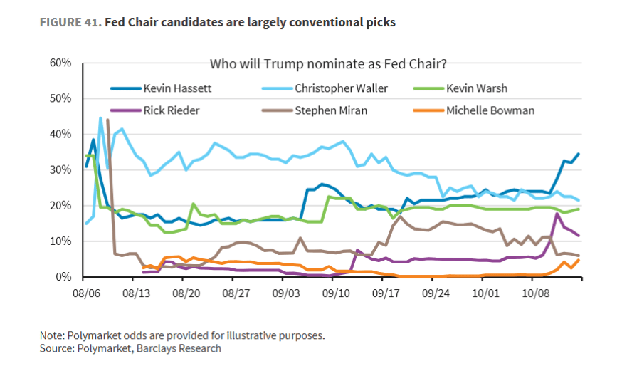Click the orange Michelle Bowman legend swatch
Viewport: 622px width, 376px height.
pos(428,110)
